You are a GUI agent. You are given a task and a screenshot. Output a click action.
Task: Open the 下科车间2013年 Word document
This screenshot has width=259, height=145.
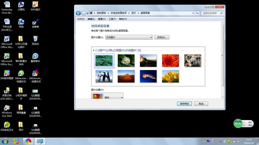coord(7,25)
